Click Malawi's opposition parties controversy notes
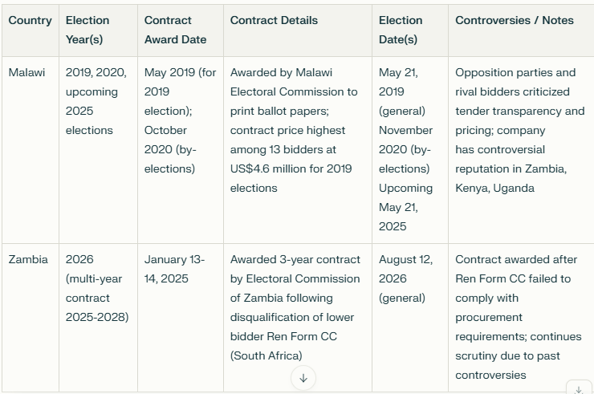Screen dimensions: 594x394 click(x=519, y=130)
